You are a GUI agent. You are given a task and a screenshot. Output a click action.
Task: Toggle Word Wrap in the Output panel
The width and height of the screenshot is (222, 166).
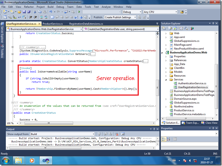click(x=123, y=134)
